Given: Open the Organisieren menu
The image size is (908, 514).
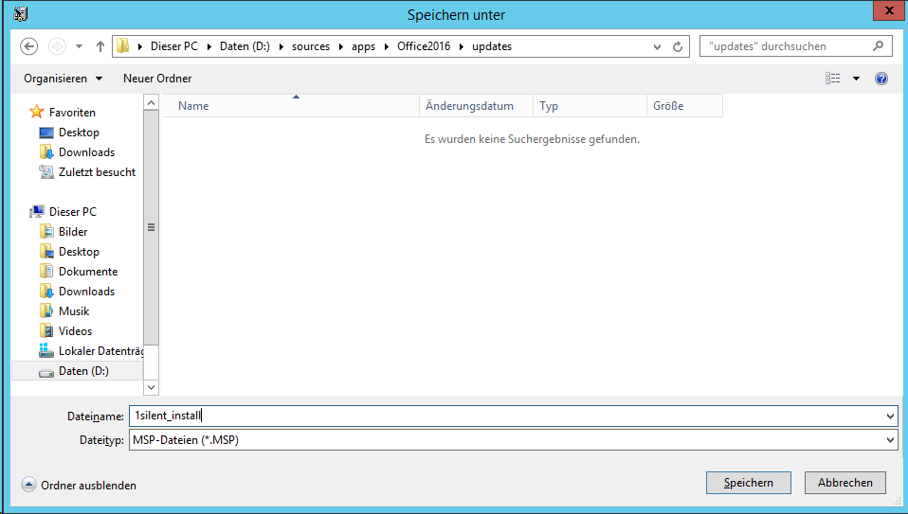Looking at the screenshot, I should pos(63,79).
